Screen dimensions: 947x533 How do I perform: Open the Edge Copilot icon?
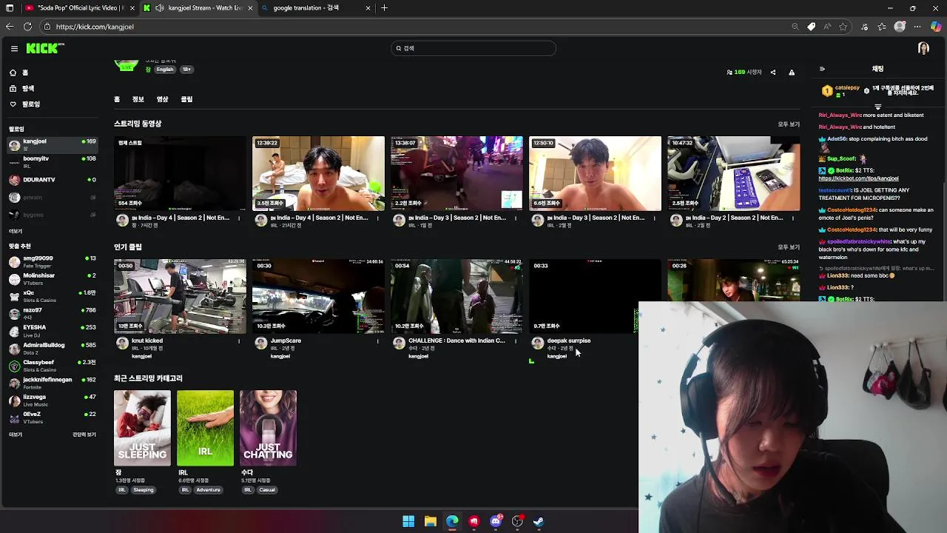pyautogui.click(x=936, y=27)
